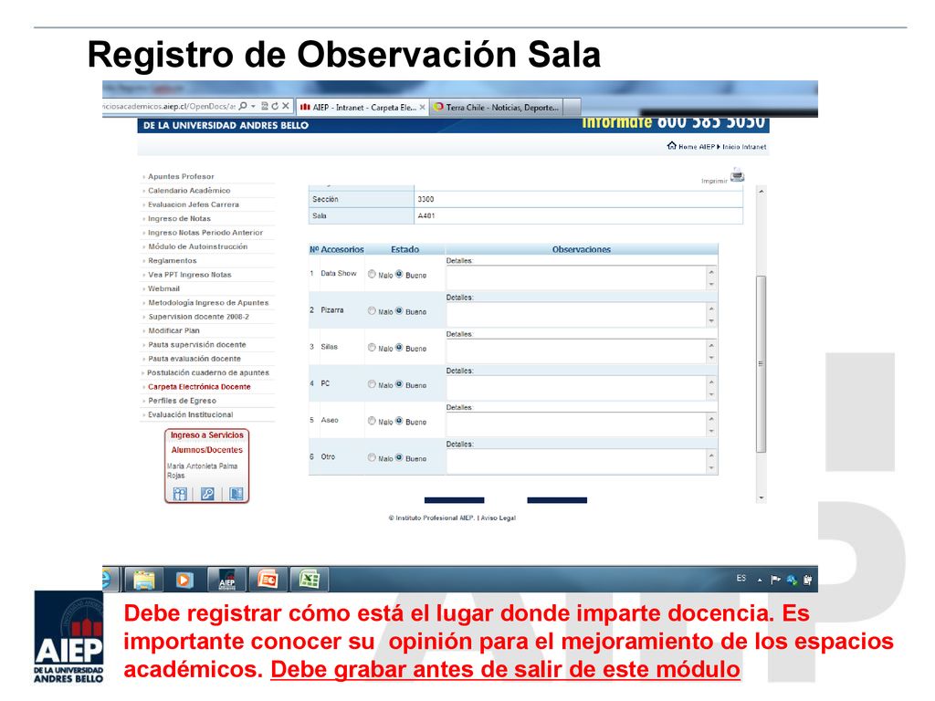Select Bueno for Pizarra
935x701 pixels.
(x=399, y=310)
